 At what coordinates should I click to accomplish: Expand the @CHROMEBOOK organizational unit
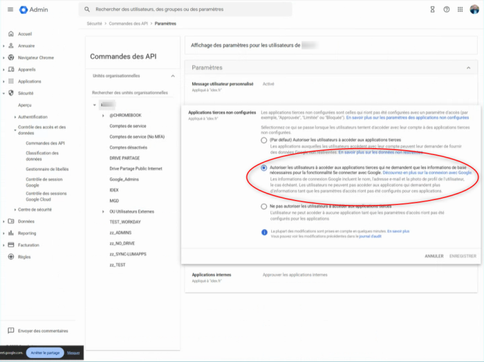[103, 116]
